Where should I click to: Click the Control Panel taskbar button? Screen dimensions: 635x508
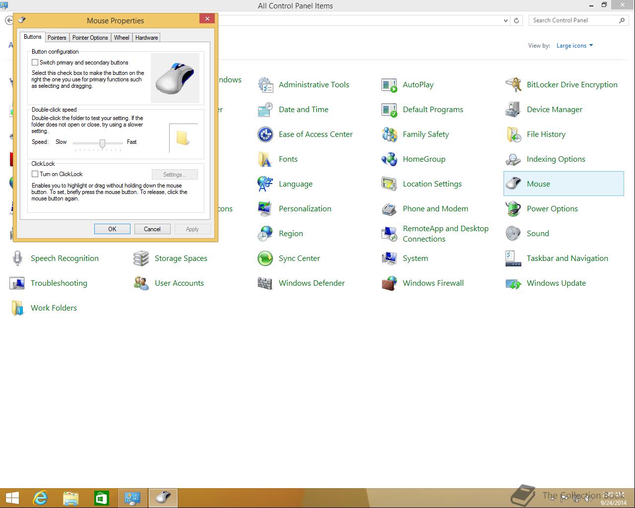tap(132, 498)
